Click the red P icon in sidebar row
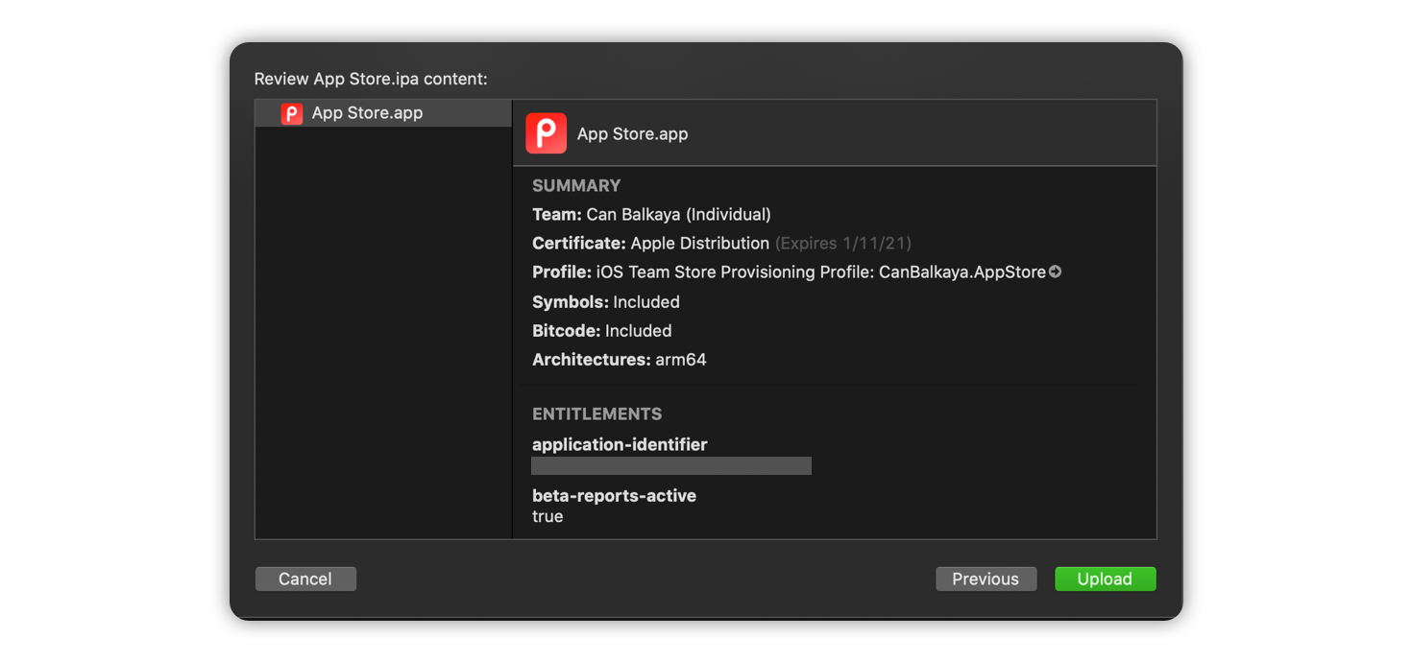 [x=291, y=113]
